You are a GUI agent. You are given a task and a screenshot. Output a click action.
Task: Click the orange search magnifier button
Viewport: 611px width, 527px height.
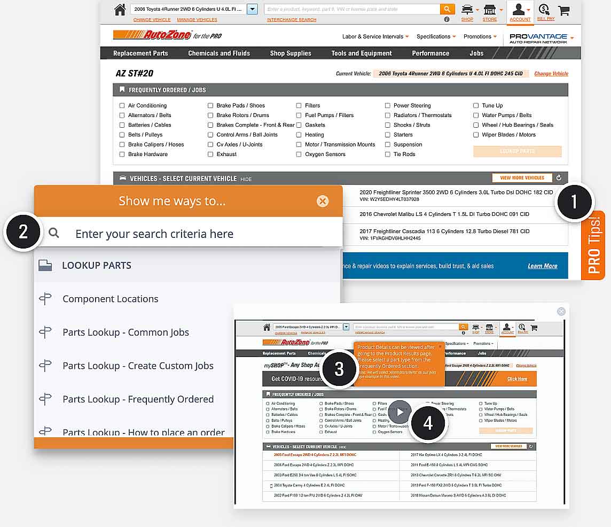tap(447, 9)
